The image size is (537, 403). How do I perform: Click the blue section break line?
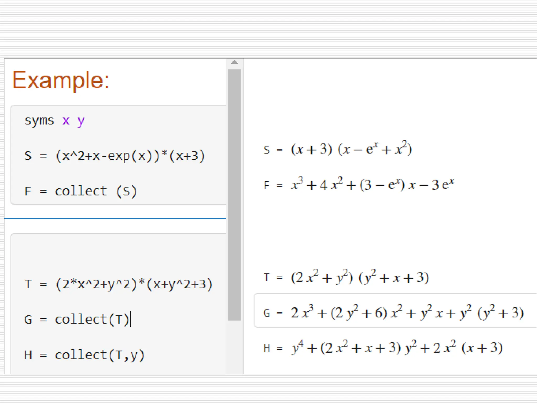click(115, 218)
